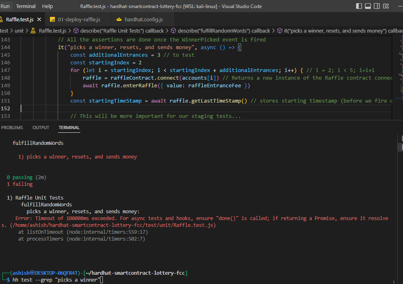Click the JS file icon on 01-deploy-raffle.js tab

coord(52,19)
